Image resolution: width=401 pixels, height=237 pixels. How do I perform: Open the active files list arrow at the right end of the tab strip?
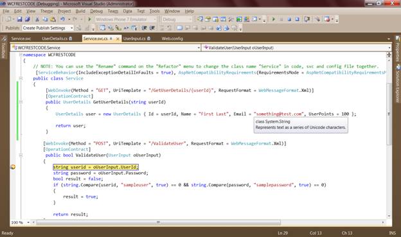coord(389,39)
